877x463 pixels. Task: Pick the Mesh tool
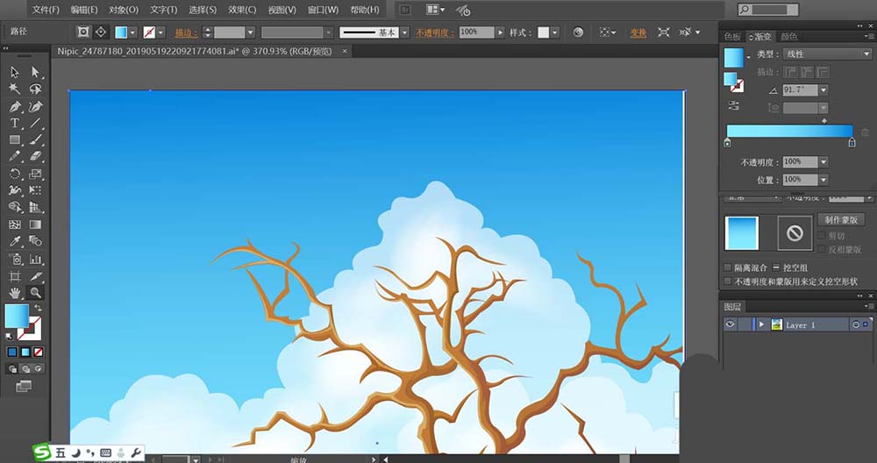(15, 224)
